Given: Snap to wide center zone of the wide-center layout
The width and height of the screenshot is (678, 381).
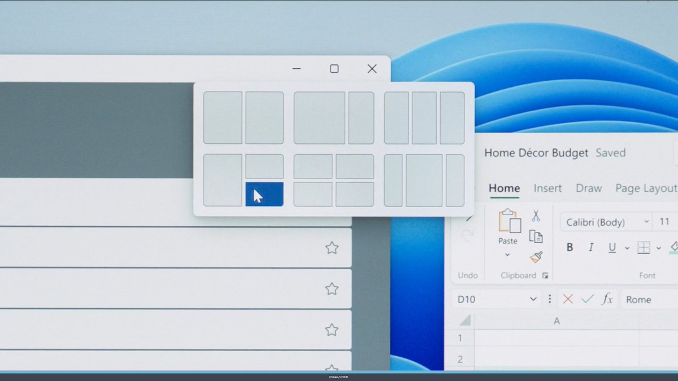Looking at the screenshot, I should click(x=424, y=180).
